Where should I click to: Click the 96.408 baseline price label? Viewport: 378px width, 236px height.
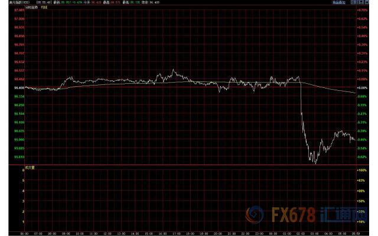pos(18,87)
